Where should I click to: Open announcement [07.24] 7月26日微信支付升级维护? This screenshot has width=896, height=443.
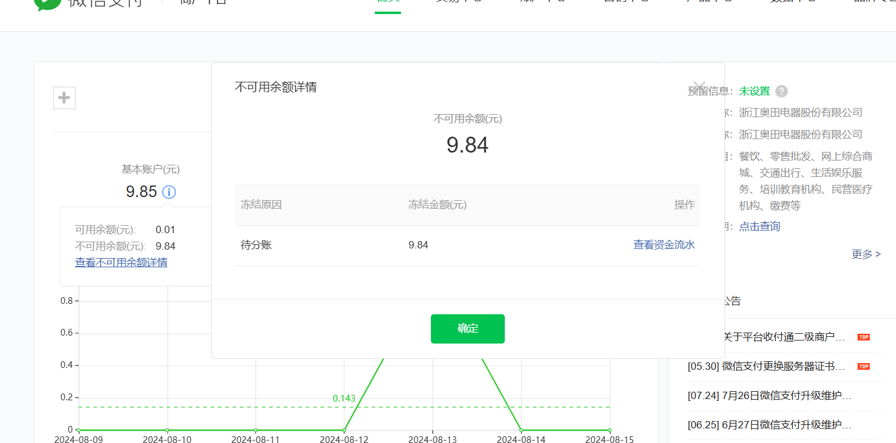(770, 395)
